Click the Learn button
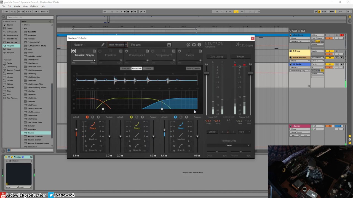Image resolution: width=353 pixels, height=198 pixels. [x=190, y=68]
